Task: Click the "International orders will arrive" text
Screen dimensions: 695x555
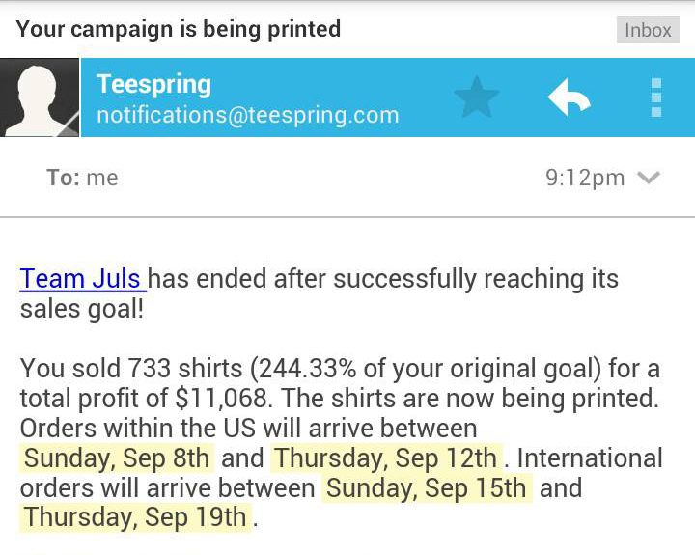Action: tap(589, 458)
